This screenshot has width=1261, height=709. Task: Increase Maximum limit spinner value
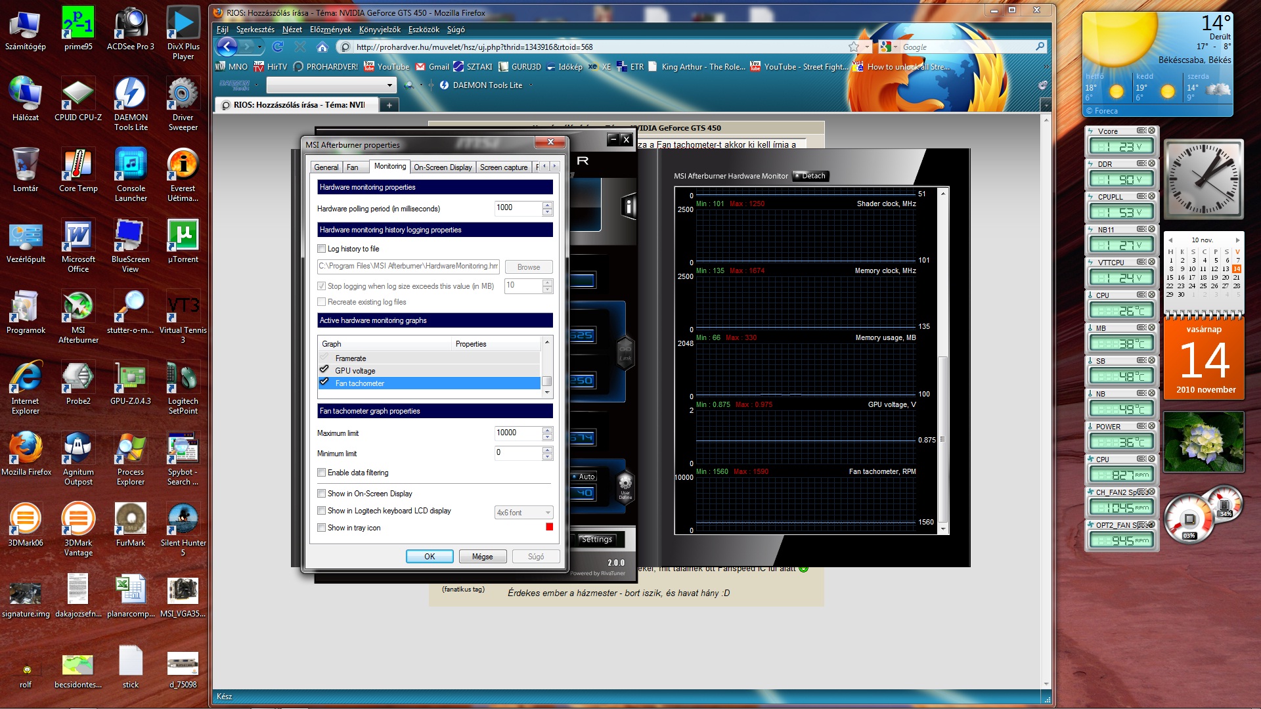[x=547, y=430]
